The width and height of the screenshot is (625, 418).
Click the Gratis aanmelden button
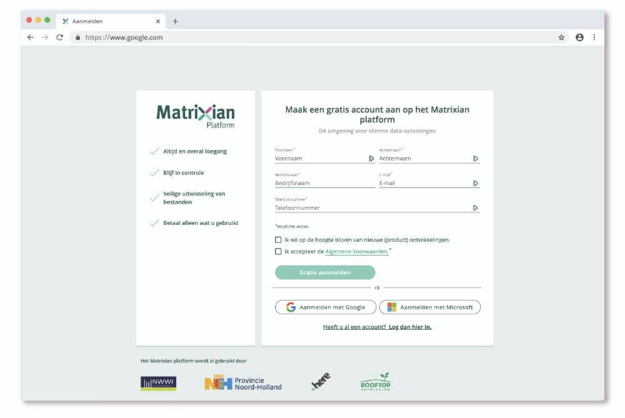click(x=325, y=272)
